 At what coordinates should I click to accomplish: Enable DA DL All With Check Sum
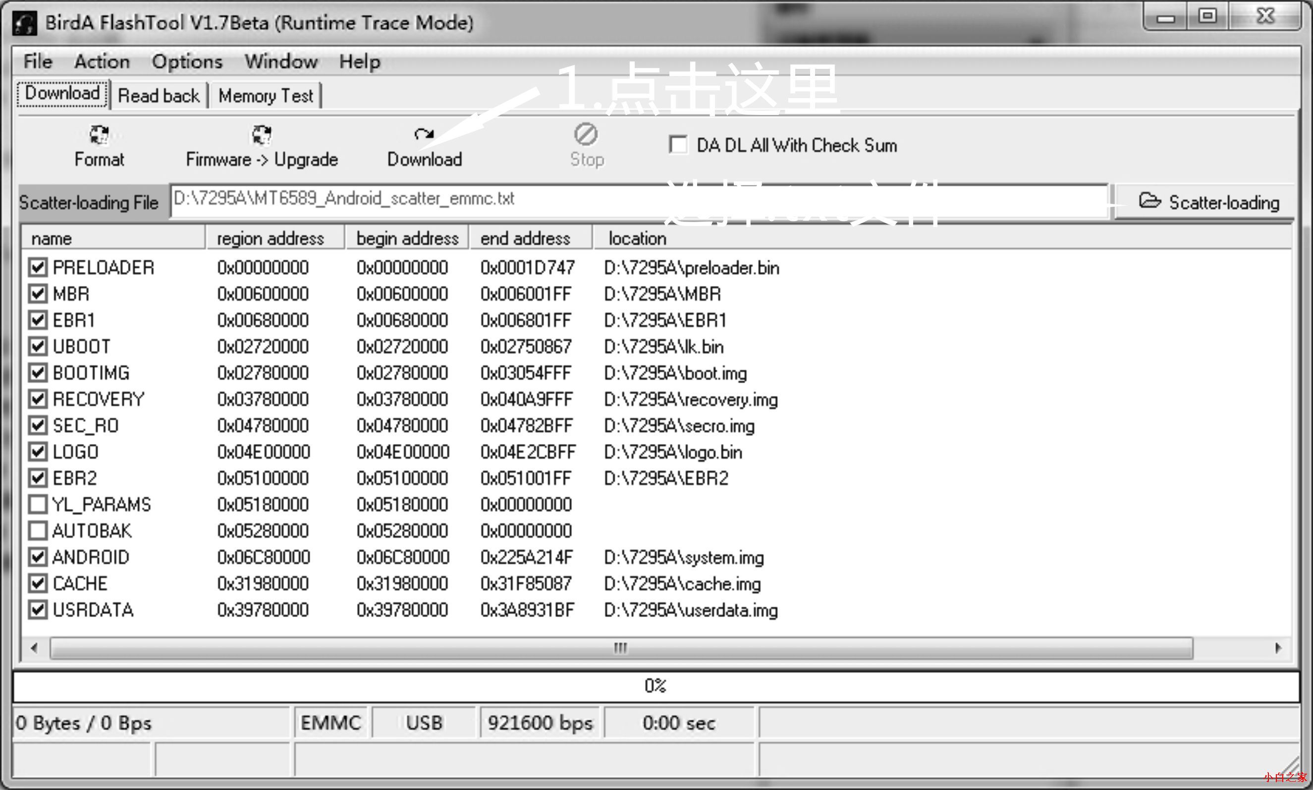[678, 145]
